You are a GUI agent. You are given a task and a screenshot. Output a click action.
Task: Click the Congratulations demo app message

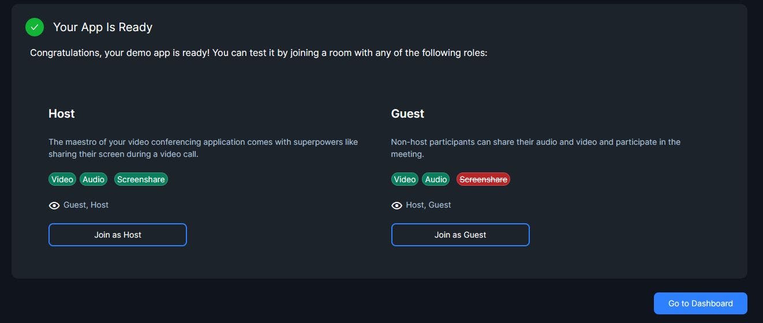point(259,53)
